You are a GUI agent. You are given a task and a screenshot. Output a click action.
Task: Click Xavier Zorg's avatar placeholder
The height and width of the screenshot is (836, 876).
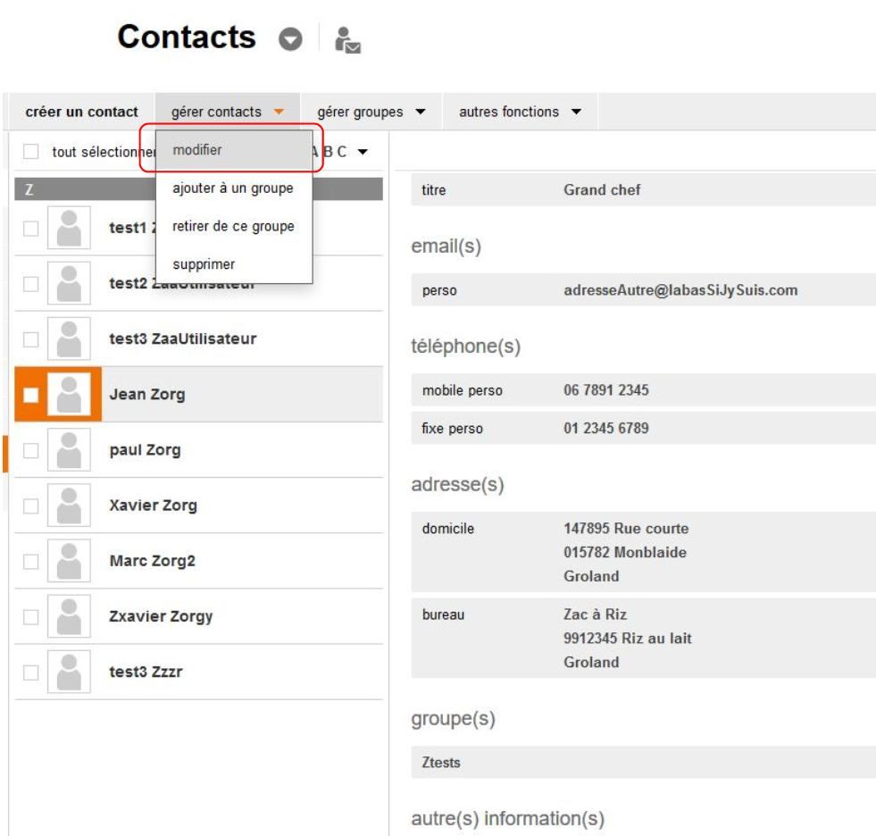click(x=69, y=506)
